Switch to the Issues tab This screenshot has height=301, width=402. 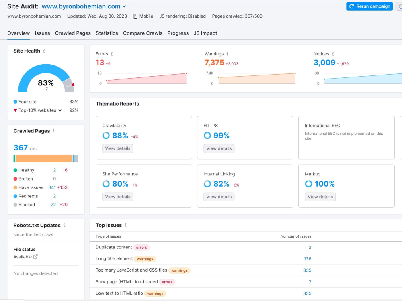[42, 33]
